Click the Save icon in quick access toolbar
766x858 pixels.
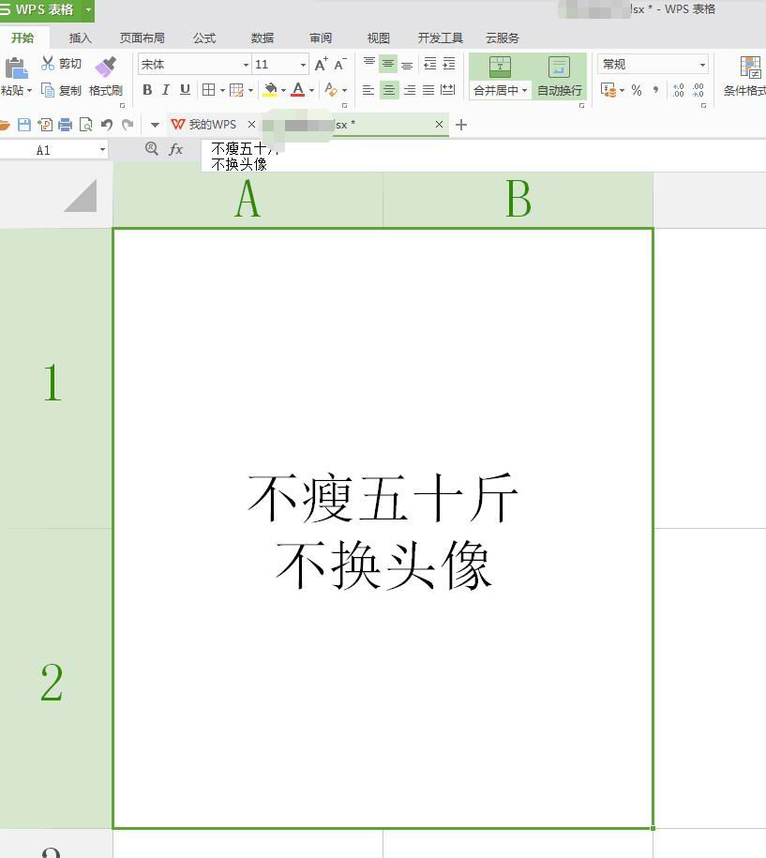[x=24, y=125]
